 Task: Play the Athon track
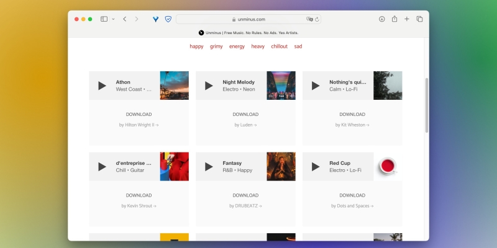pyautogui.click(x=102, y=86)
